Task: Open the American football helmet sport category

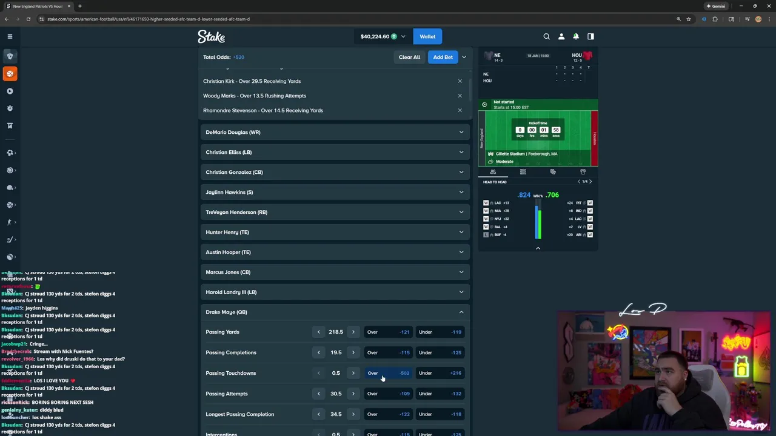Action: [10, 188]
